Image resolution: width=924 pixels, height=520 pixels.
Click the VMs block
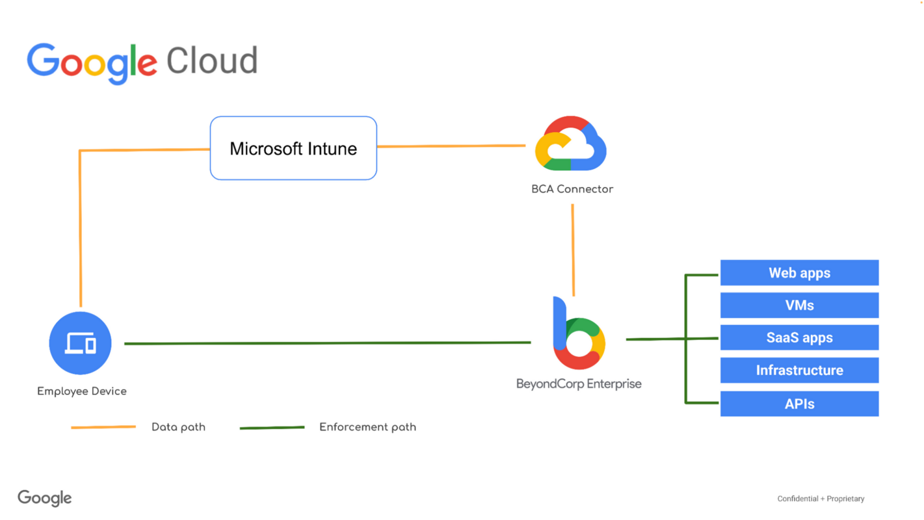pyautogui.click(x=799, y=305)
